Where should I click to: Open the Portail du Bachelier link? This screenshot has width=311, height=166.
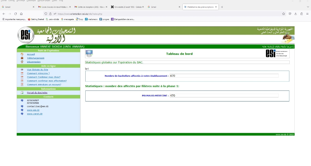click(37, 93)
